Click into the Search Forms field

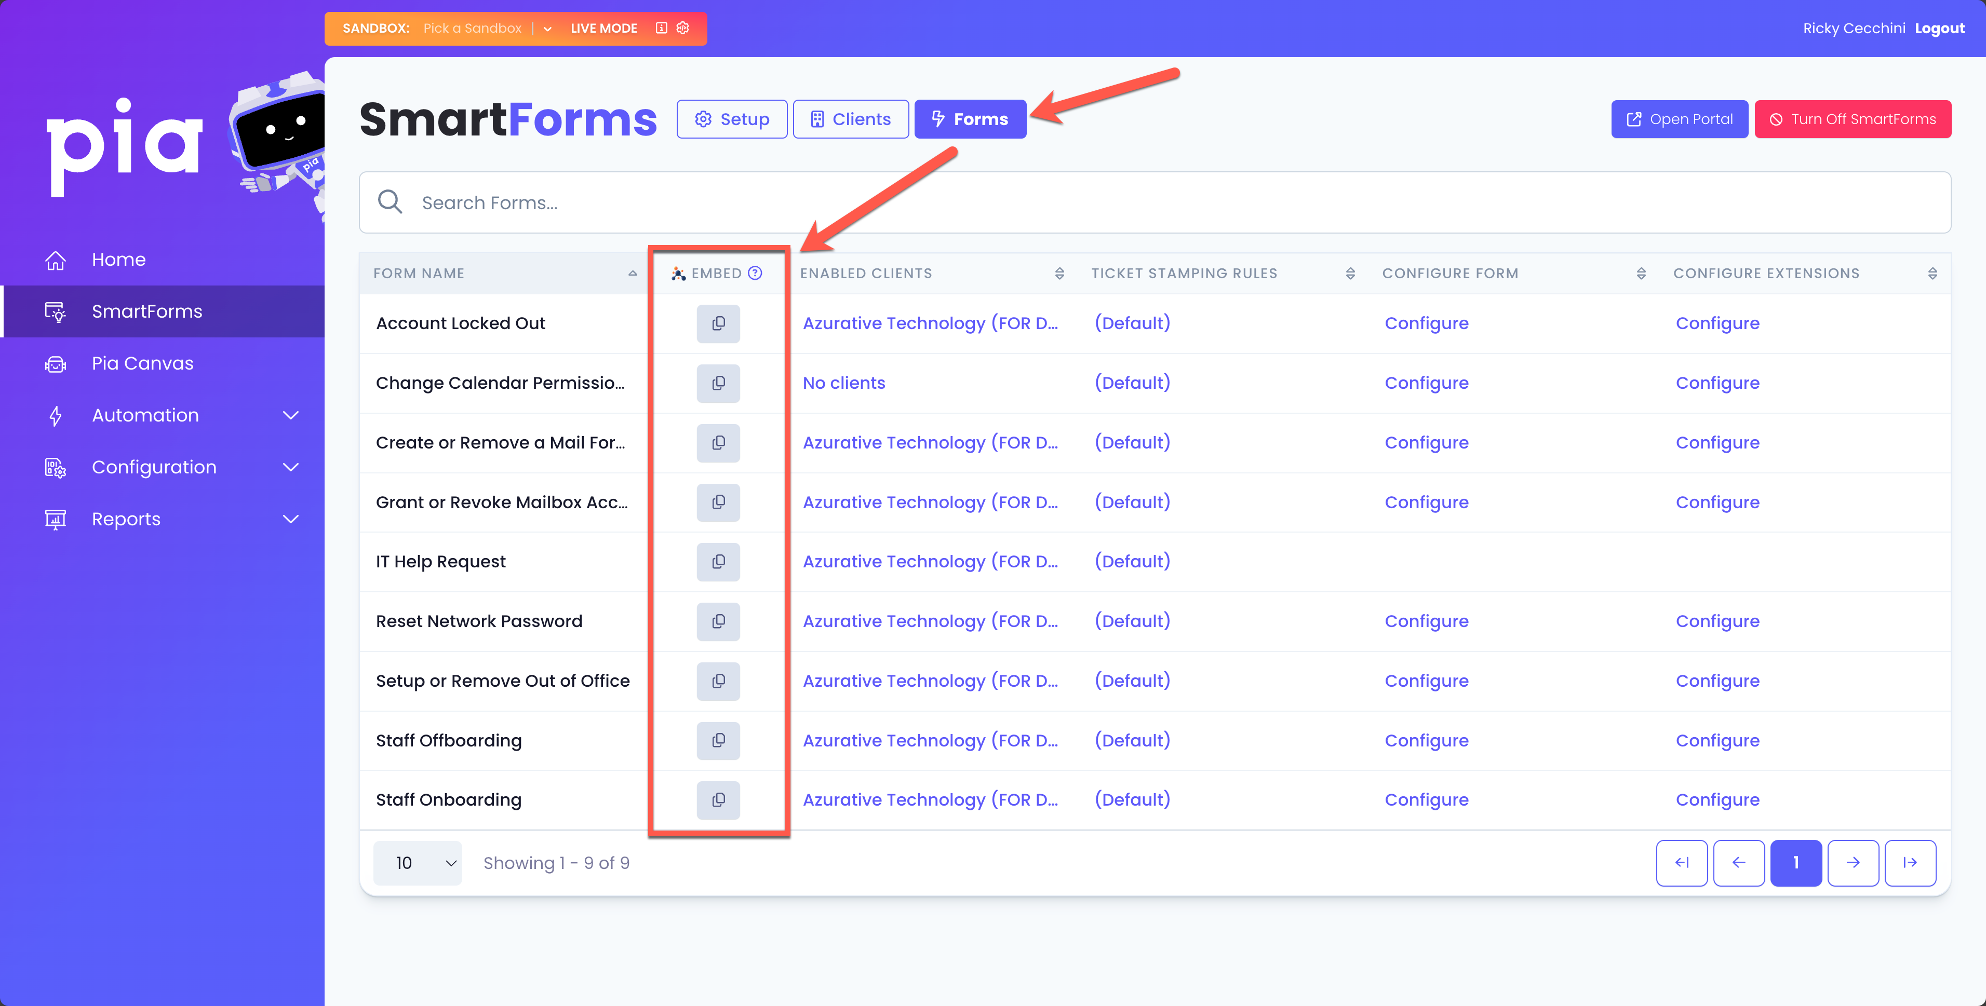(x=1155, y=202)
